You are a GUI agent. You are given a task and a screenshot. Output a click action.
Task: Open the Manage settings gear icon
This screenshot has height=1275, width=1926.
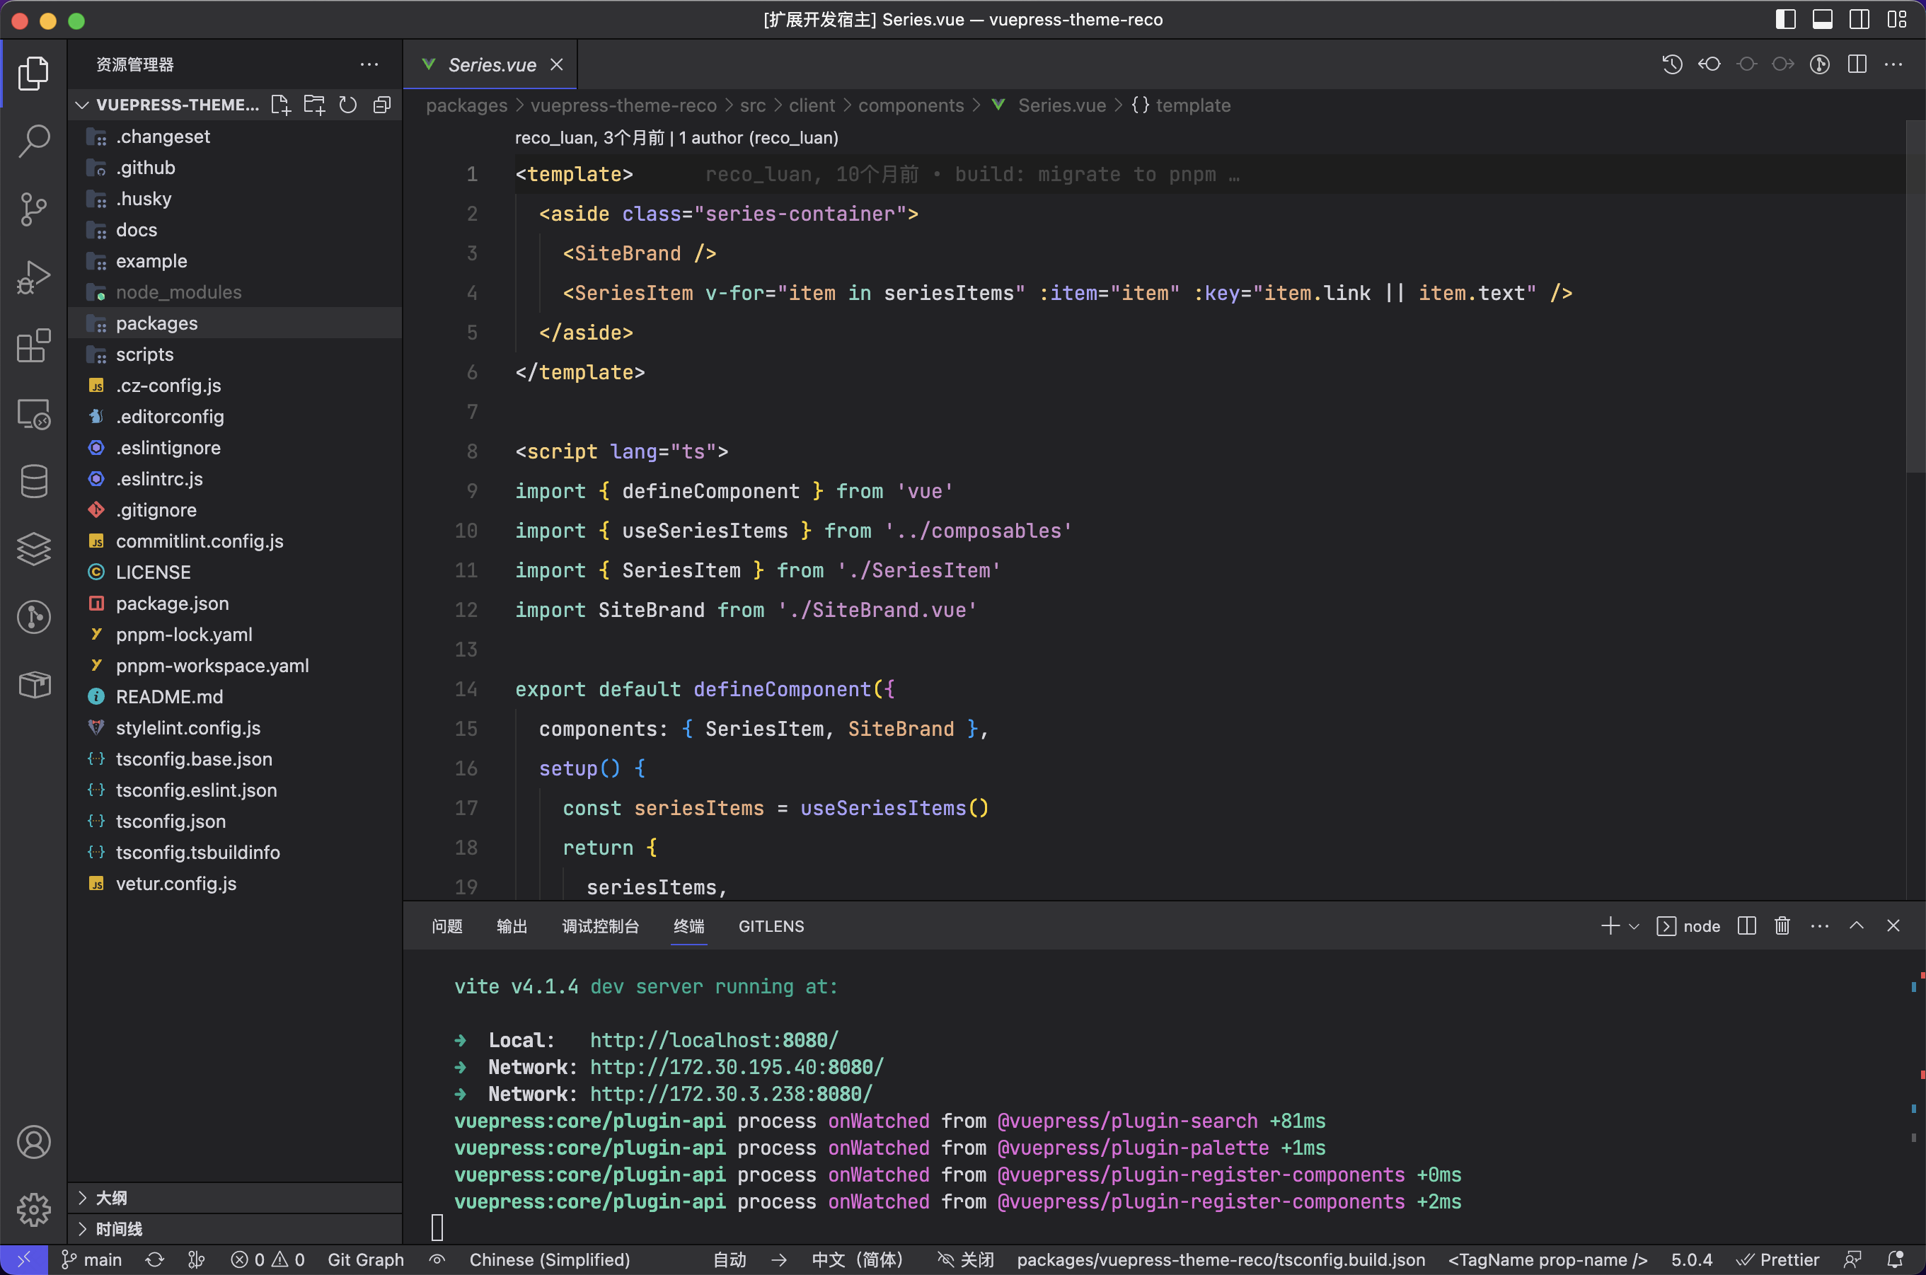[33, 1210]
